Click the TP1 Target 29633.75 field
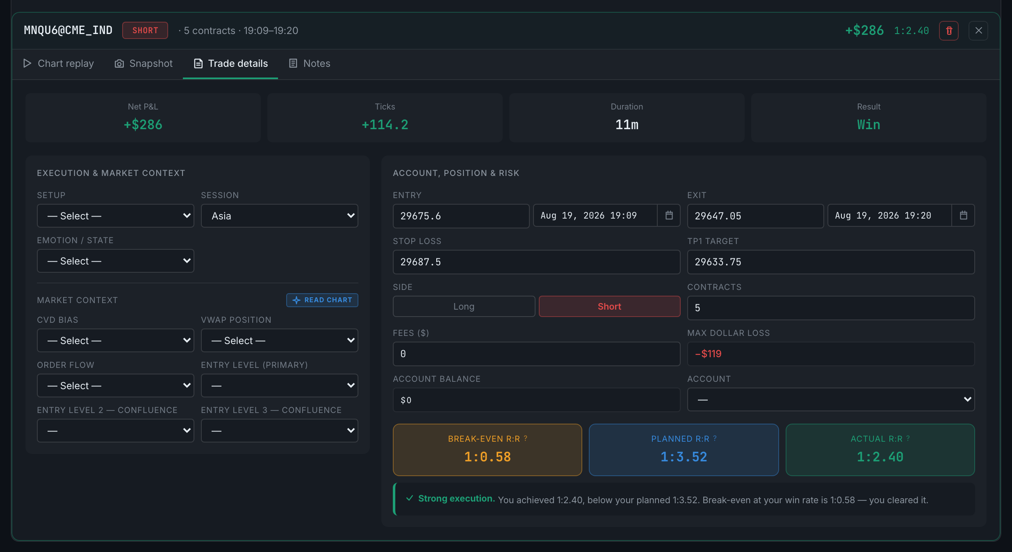Screen dimensions: 1012x552 [831, 262]
